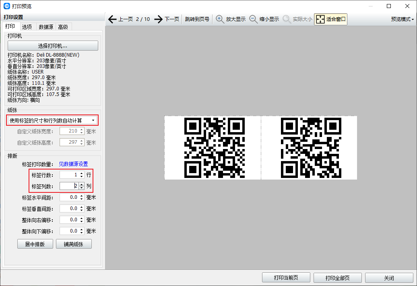Screen dimensions: 417x286
Task: Click 跳转到页号 in the toolbar
Action: [197, 19]
